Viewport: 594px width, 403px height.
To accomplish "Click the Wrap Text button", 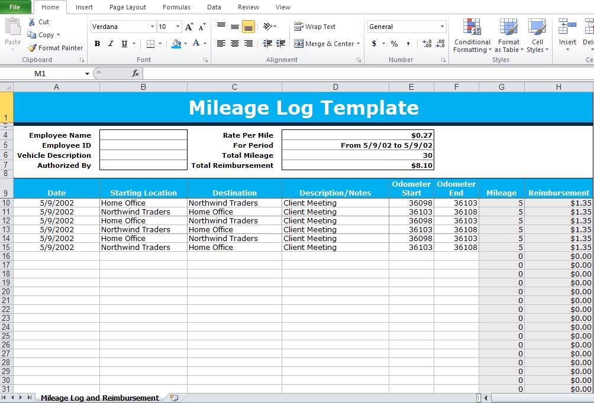I will point(315,27).
